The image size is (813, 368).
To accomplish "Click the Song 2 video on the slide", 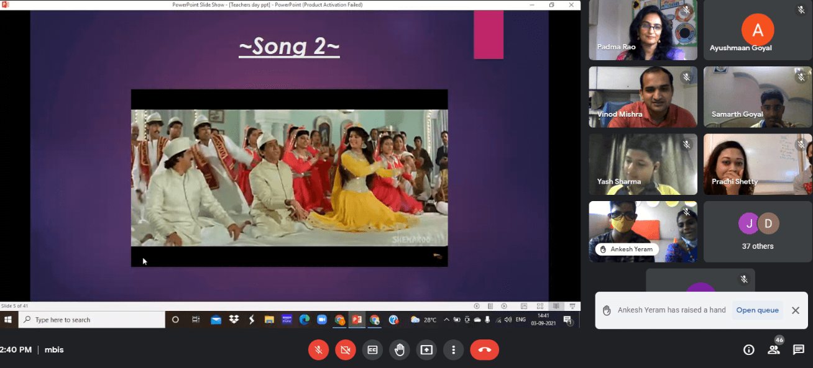I will [289, 178].
